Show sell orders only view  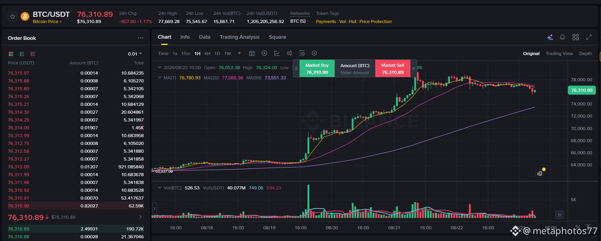[33, 54]
